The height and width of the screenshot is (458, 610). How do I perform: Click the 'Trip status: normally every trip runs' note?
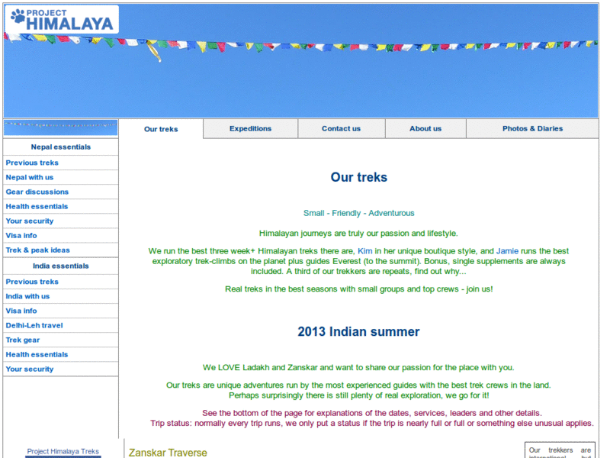(x=372, y=424)
